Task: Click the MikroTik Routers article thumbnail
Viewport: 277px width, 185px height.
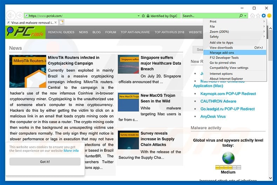Action: [x=28, y=71]
